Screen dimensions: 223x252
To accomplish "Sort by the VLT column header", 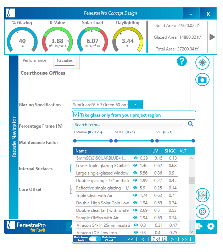I will point(183,151).
